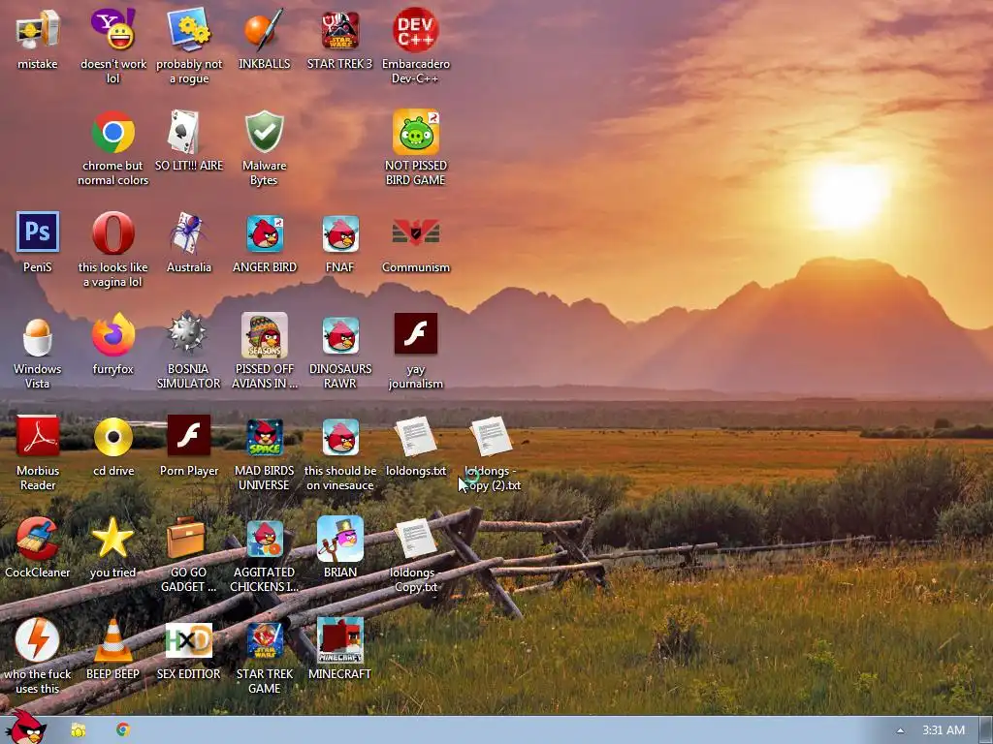Select the 'Australia' spider solitaire icon

click(189, 233)
